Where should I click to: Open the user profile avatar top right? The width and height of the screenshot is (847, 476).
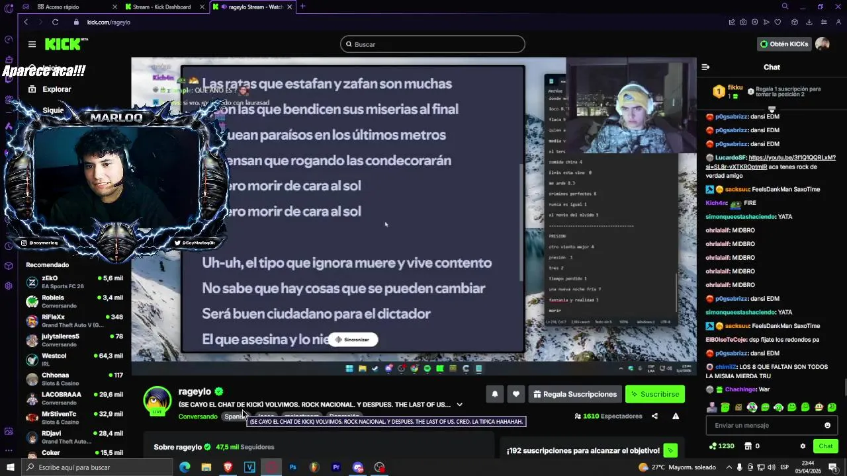(823, 44)
